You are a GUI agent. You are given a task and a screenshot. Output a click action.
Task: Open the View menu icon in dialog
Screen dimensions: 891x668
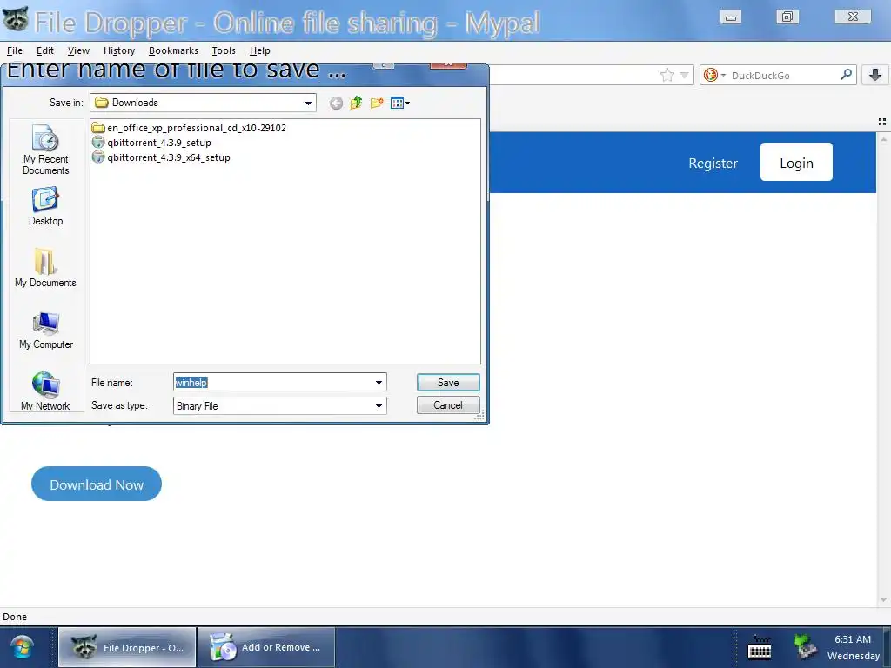tap(400, 103)
